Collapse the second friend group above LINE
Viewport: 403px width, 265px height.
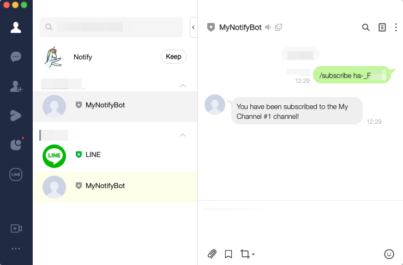(183, 135)
